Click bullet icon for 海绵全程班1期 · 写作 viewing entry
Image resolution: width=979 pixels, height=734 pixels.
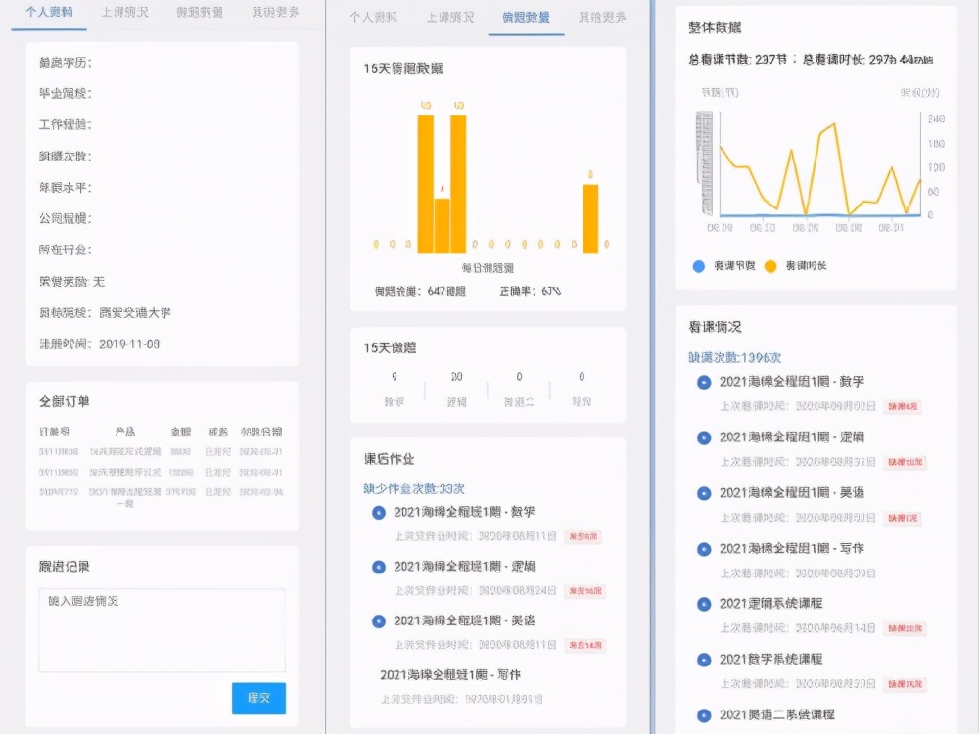[703, 549]
